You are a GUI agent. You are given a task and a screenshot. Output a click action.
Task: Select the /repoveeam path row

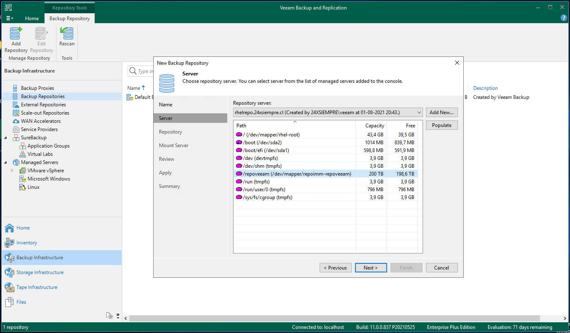[x=294, y=174]
